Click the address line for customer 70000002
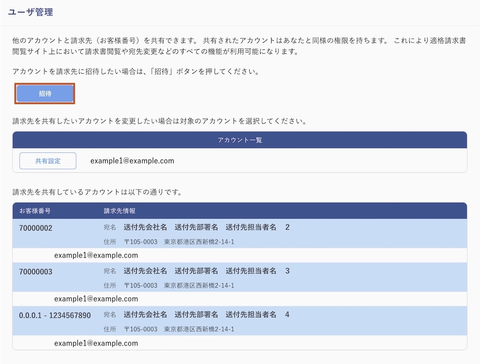The image size is (480, 364). 179,242
